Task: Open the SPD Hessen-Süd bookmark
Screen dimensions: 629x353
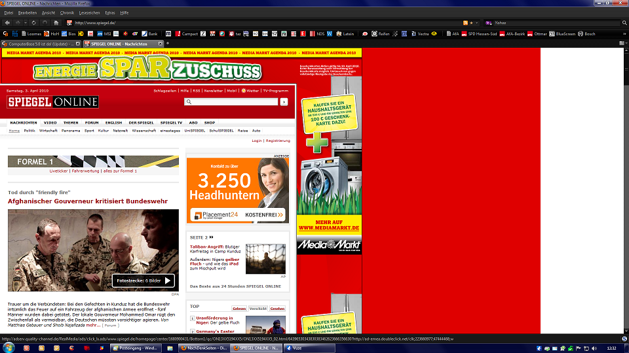Action: 479,34
